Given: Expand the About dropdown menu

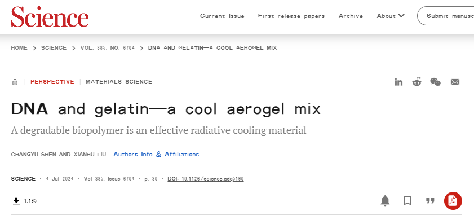Looking at the screenshot, I should (x=391, y=16).
